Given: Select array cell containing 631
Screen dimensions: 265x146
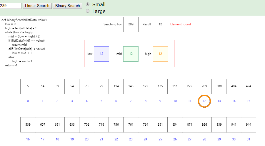Looking at the screenshot, I should click(x=57, y=125).
